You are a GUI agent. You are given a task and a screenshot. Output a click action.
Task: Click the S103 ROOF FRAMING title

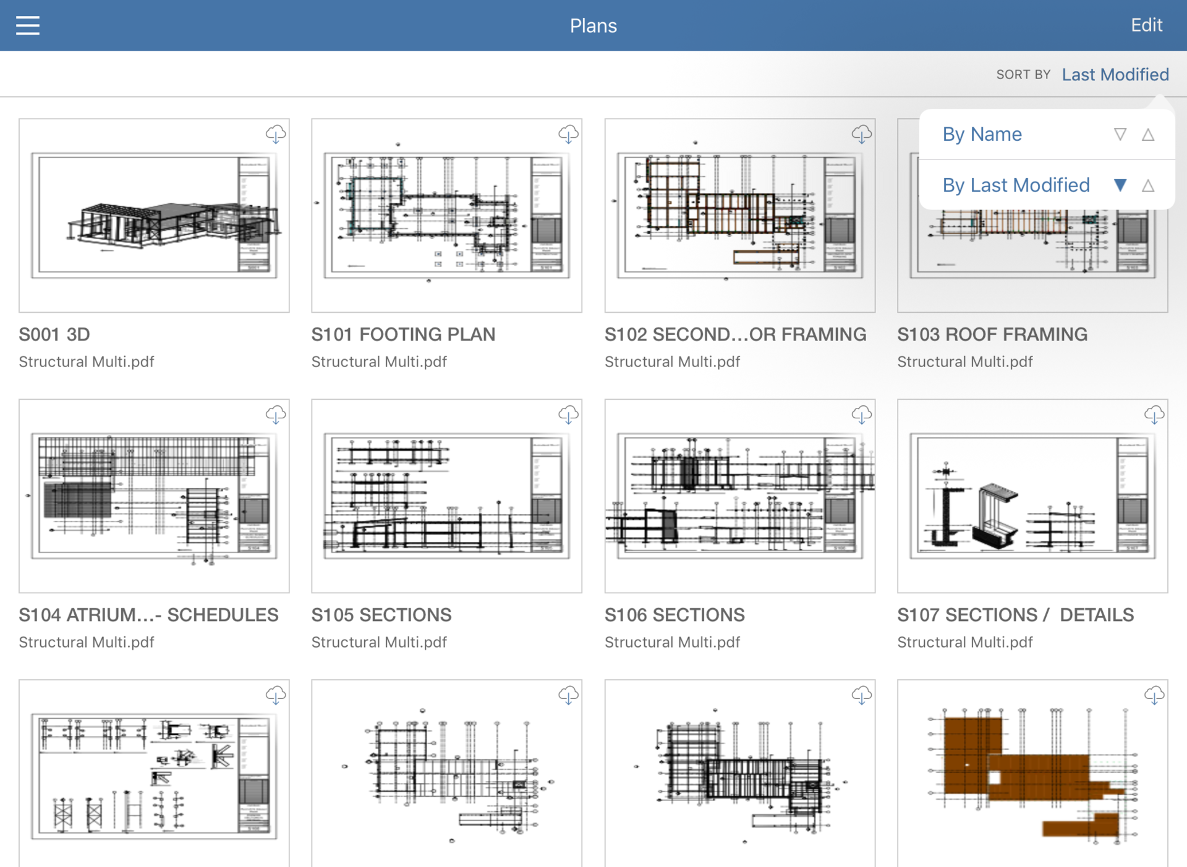(992, 334)
